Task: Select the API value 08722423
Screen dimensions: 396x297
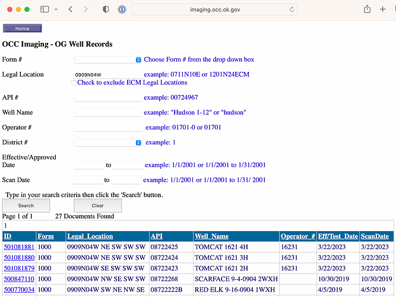Action: (164, 268)
